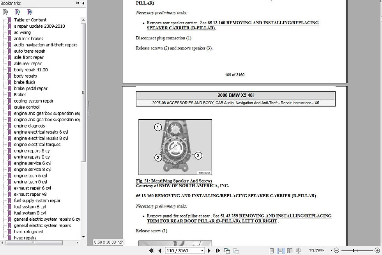Jump to the first page of the document
Image resolution: width=382 pixels, height=255 pixels.
pyautogui.click(x=151, y=251)
